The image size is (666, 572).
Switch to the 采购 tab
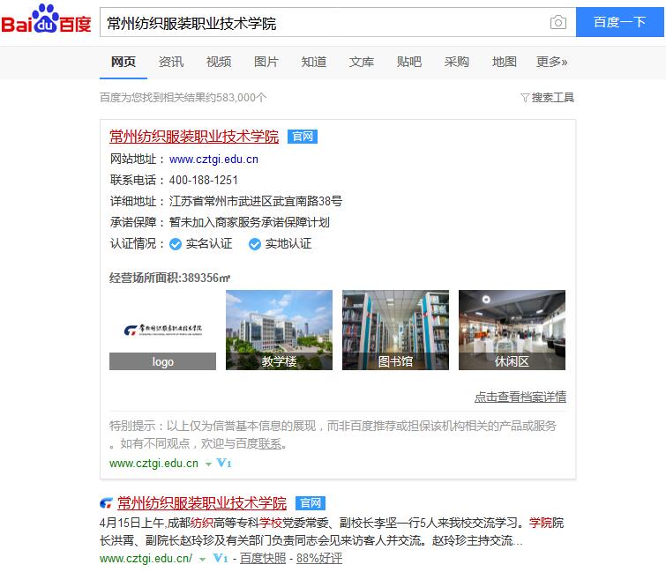click(x=457, y=62)
